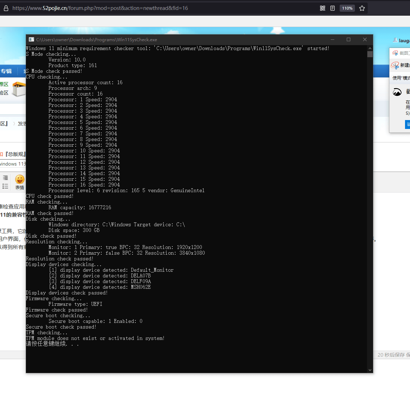Click 'RAM capacity: 16777216' line
This screenshot has width=410, height=395.
coord(80,207)
